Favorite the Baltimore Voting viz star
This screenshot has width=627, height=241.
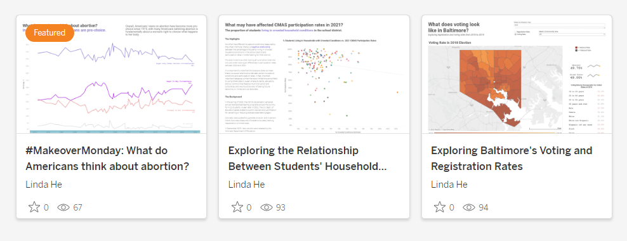tap(440, 207)
